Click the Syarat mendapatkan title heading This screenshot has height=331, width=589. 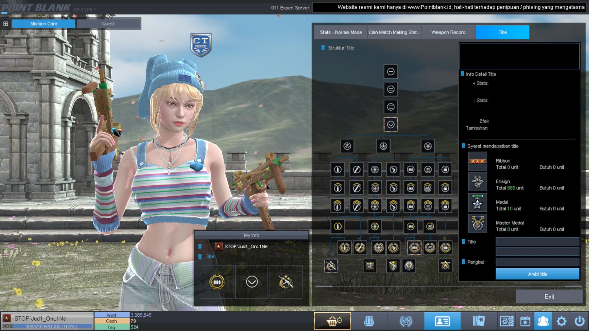tap(493, 146)
